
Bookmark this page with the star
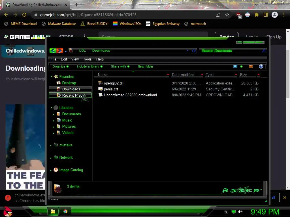[x=227, y=15]
